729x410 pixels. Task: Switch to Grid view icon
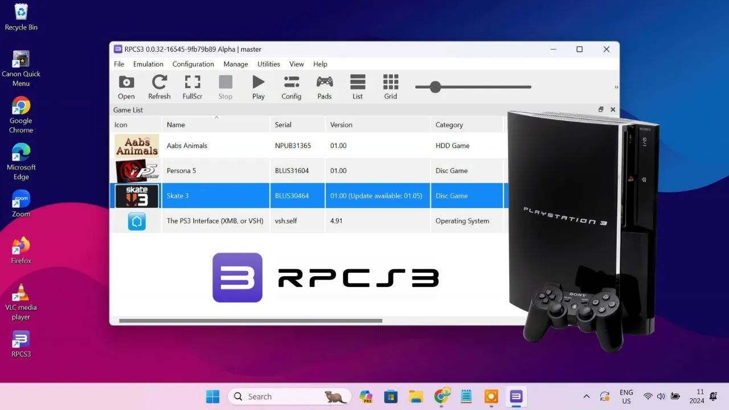[391, 87]
